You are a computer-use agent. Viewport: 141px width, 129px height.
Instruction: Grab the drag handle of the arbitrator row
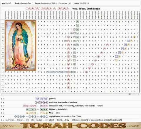1,102
